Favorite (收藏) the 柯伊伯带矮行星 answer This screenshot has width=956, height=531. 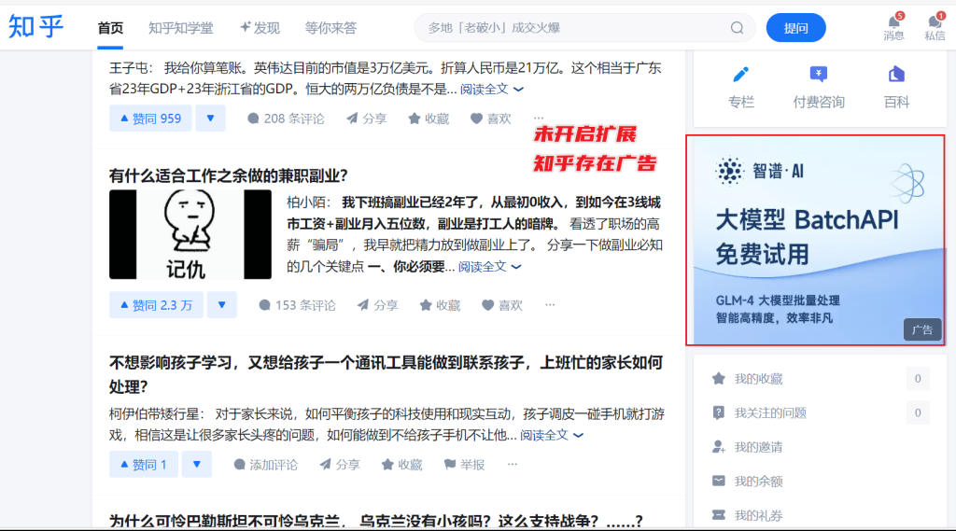(402, 465)
